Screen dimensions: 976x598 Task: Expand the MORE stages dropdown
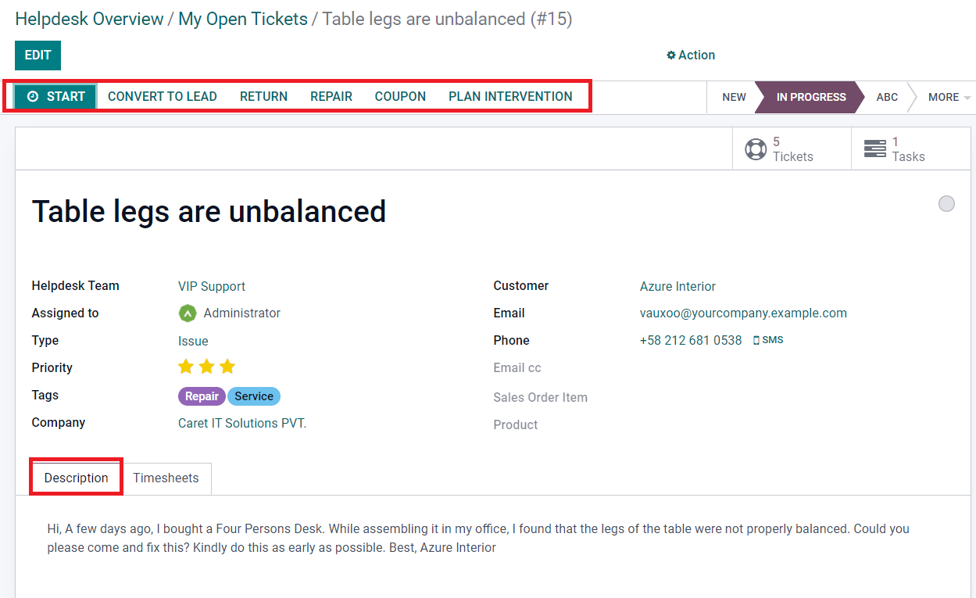[949, 98]
